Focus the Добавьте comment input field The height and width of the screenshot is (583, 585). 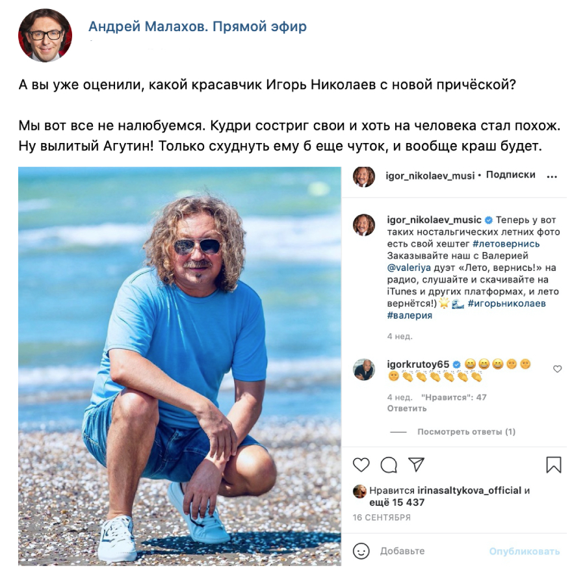[433, 551]
